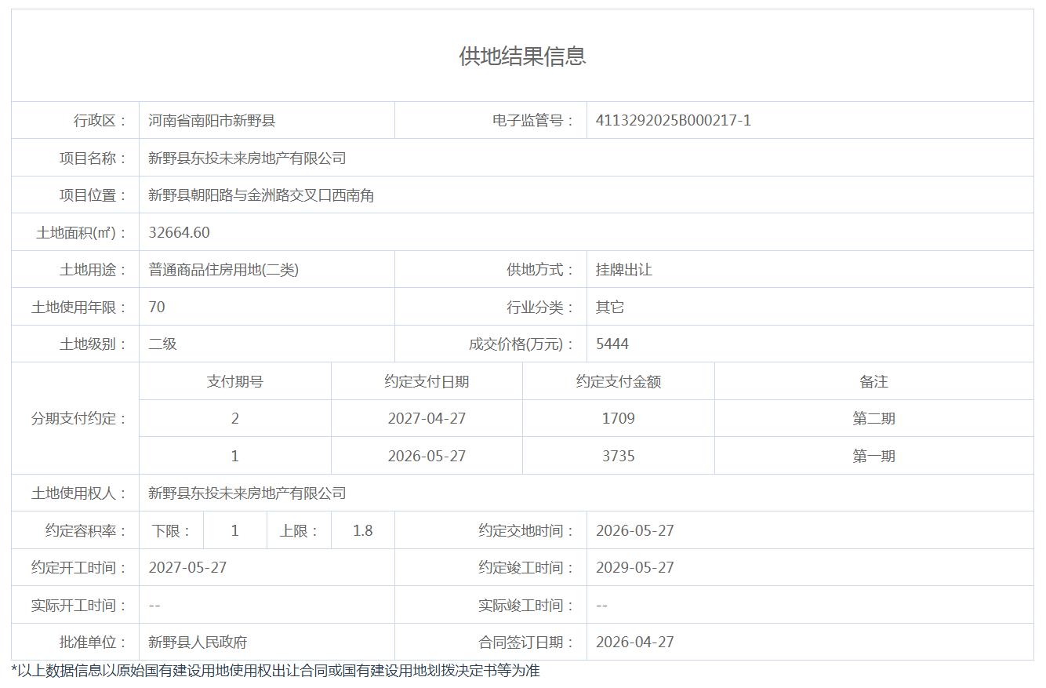Click the 实际竣工时间 label
Image resolution: width=1046 pixels, height=688 pixels.
pos(527,606)
